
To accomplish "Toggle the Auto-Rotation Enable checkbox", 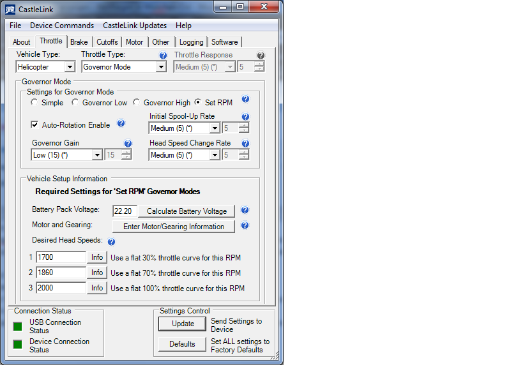I will click(34, 124).
